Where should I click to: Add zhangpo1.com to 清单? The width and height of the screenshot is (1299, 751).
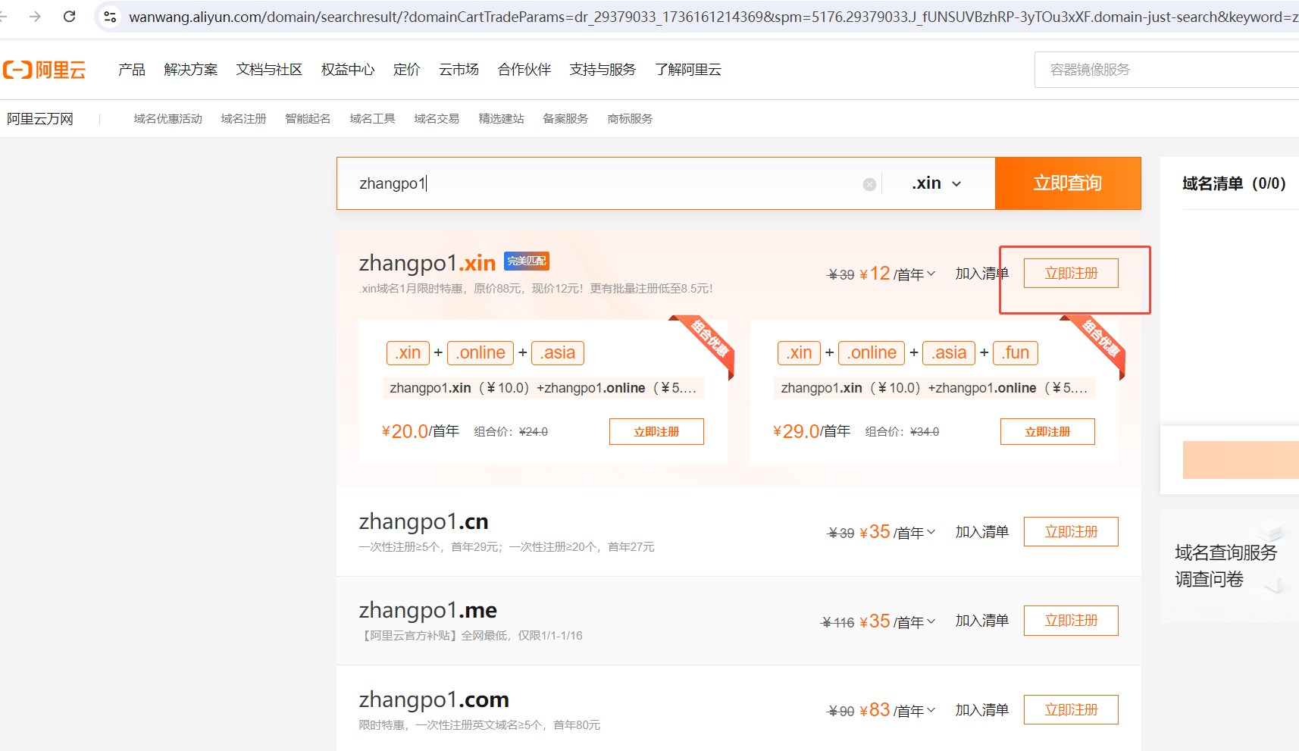pos(982,710)
